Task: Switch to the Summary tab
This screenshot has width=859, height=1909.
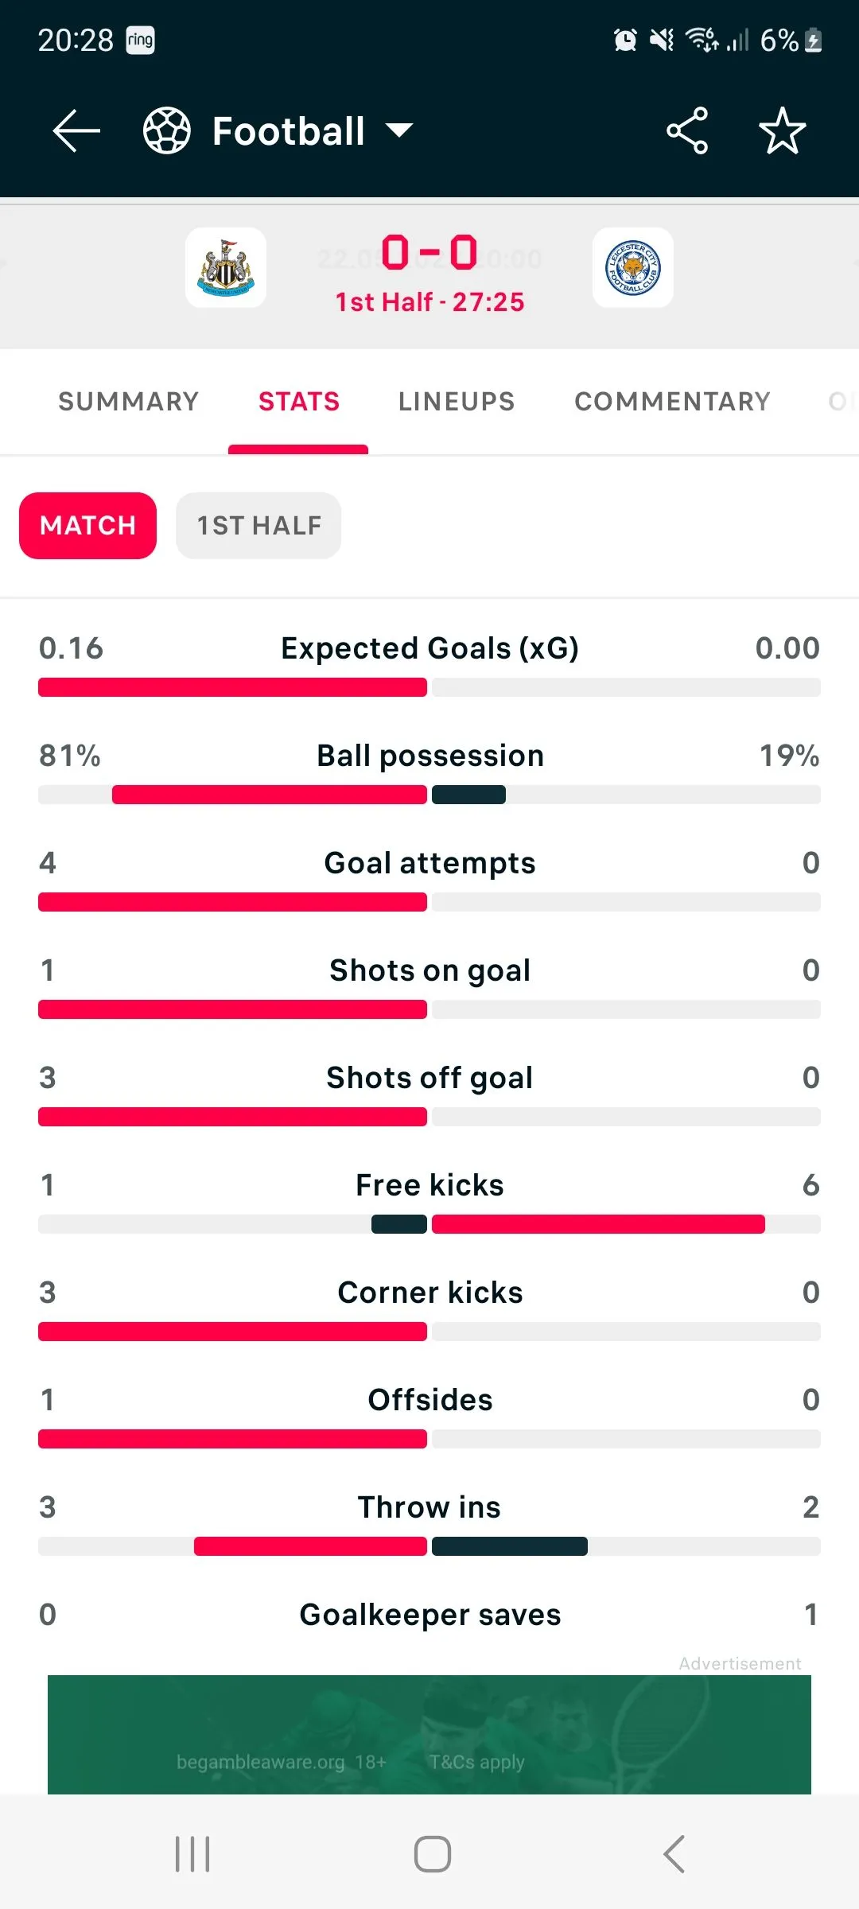Action: 129,402
